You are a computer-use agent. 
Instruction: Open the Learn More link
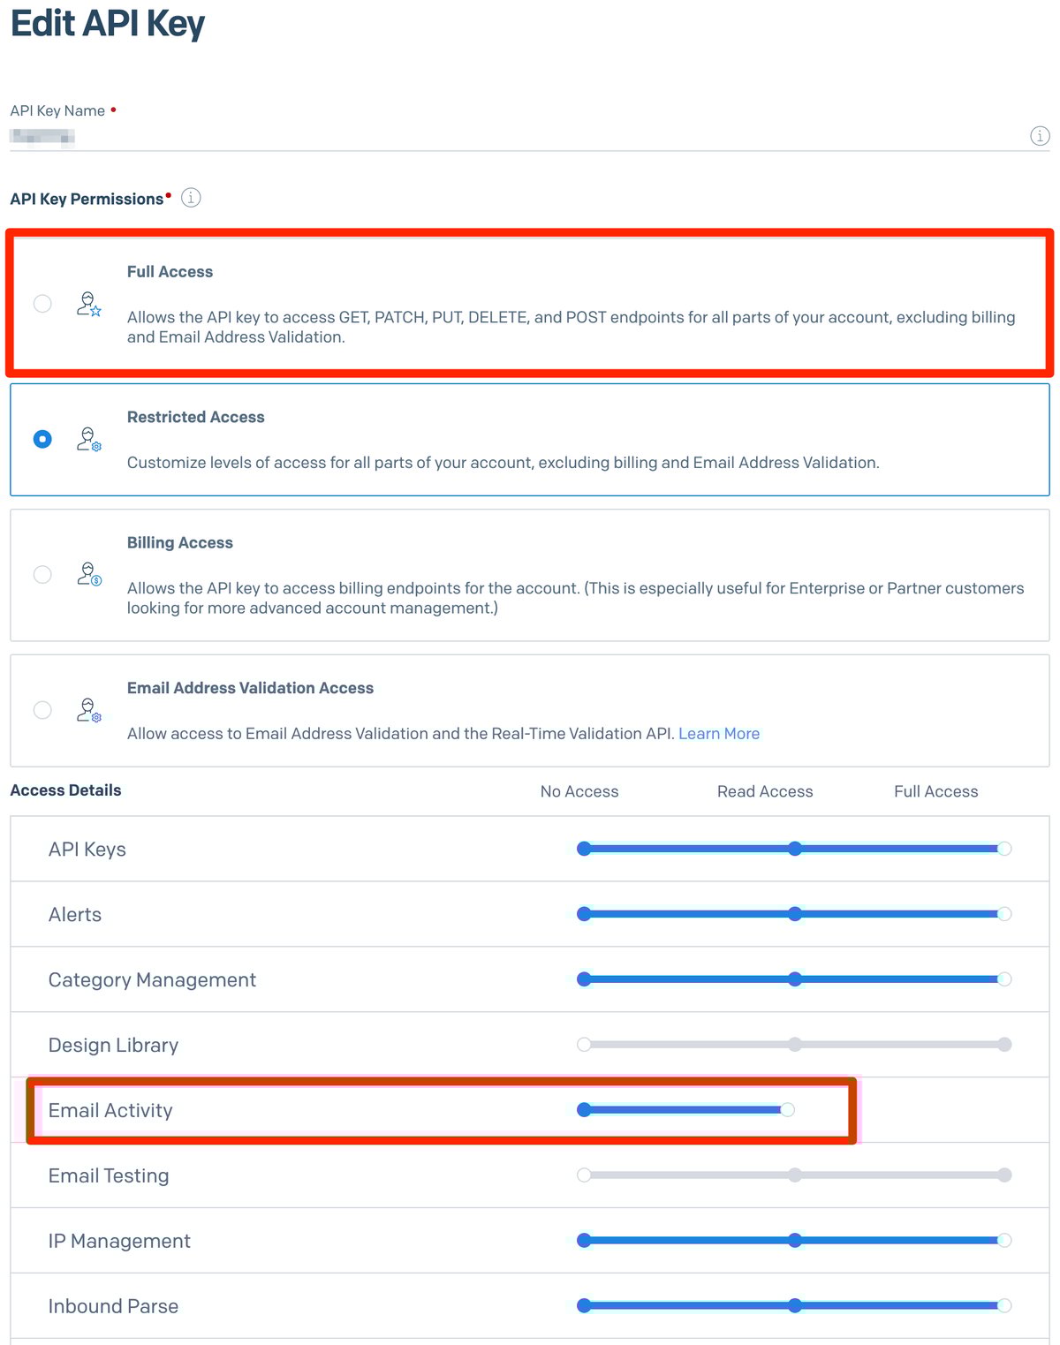click(719, 733)
